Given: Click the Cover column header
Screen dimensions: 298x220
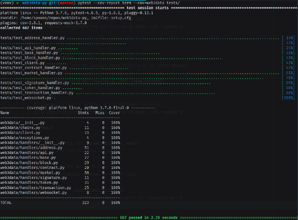Looking at the screenshot, I should pos(114,113).
